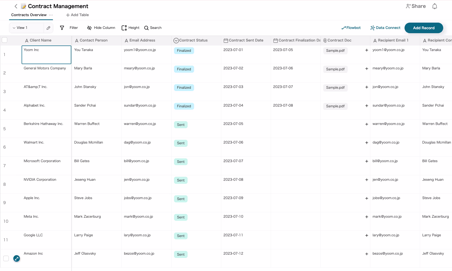
Task: Open Search magnifier in toolbar
Action: pyautogui.click(x=146, y=28)
